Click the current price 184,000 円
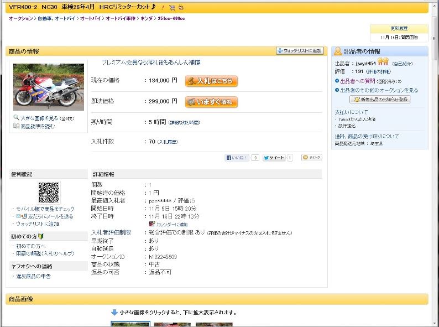 pyautogui.click(x=163, y=80)
